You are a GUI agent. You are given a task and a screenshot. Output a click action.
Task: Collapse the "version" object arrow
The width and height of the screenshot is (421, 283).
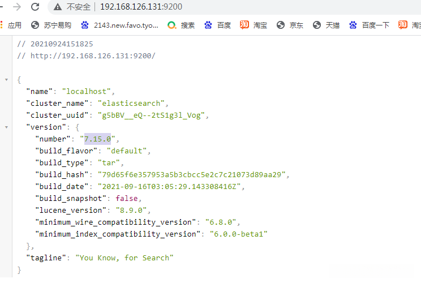6,127
